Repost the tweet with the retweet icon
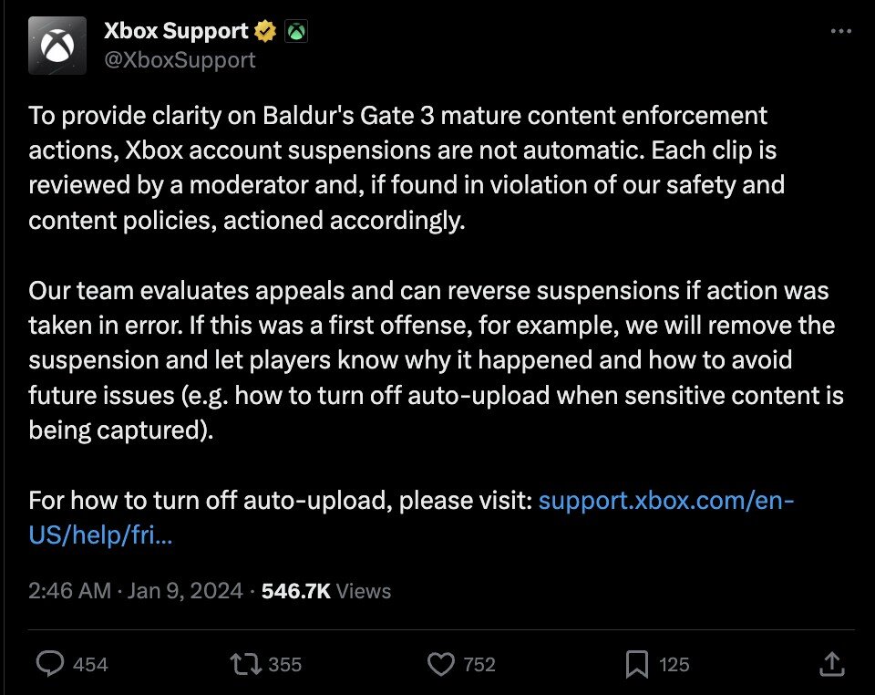The height and width of the screenshot is (695, 875). point(247,664)
